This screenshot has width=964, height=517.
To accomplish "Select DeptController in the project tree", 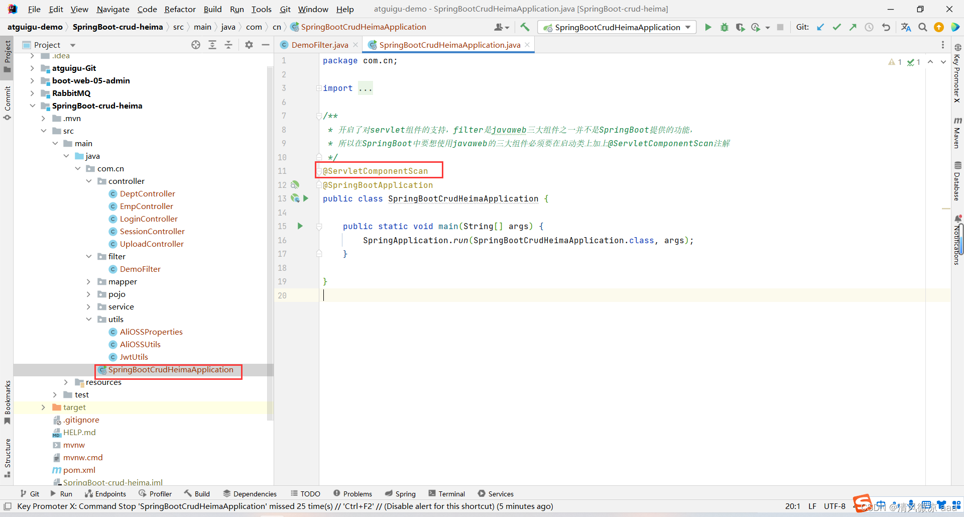I will click(147, 193).
